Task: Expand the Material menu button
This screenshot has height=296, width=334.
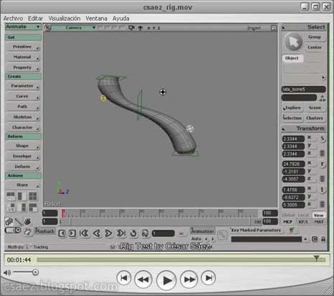Action: pos(23,57)
